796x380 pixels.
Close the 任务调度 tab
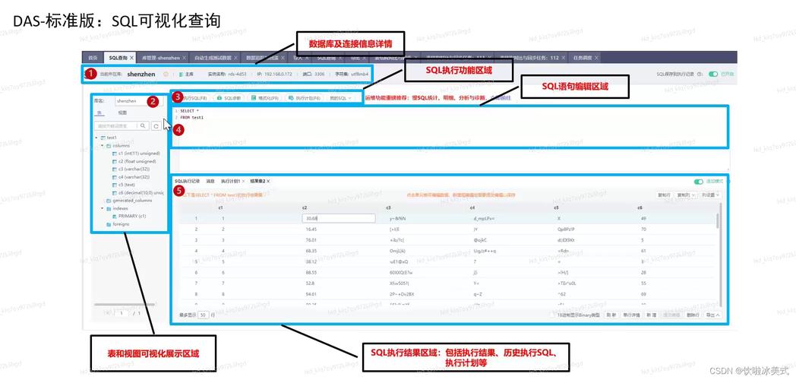point(596,58)
